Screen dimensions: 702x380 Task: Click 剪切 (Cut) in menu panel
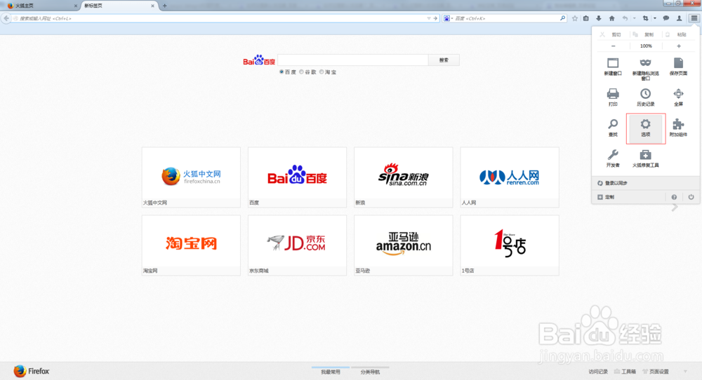click(x=611, y=34)
